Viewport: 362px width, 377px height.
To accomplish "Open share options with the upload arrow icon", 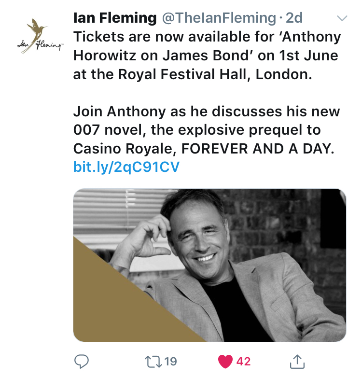I will coord(297,361).
